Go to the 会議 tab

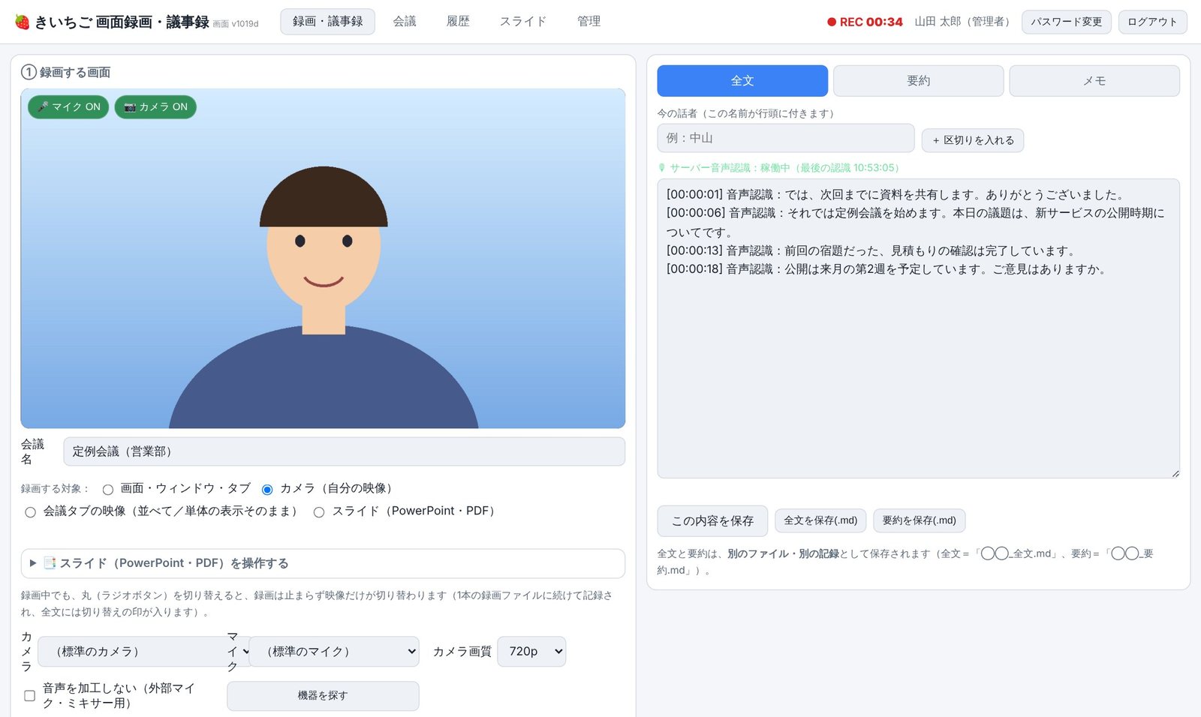[x=405, y=22]
